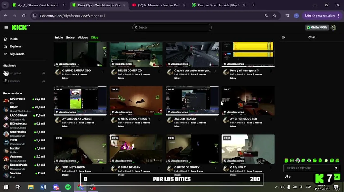This screenshot has height=192, width=344.
Task: Open the Windows Start menu
Action: [x=6, y=187]
